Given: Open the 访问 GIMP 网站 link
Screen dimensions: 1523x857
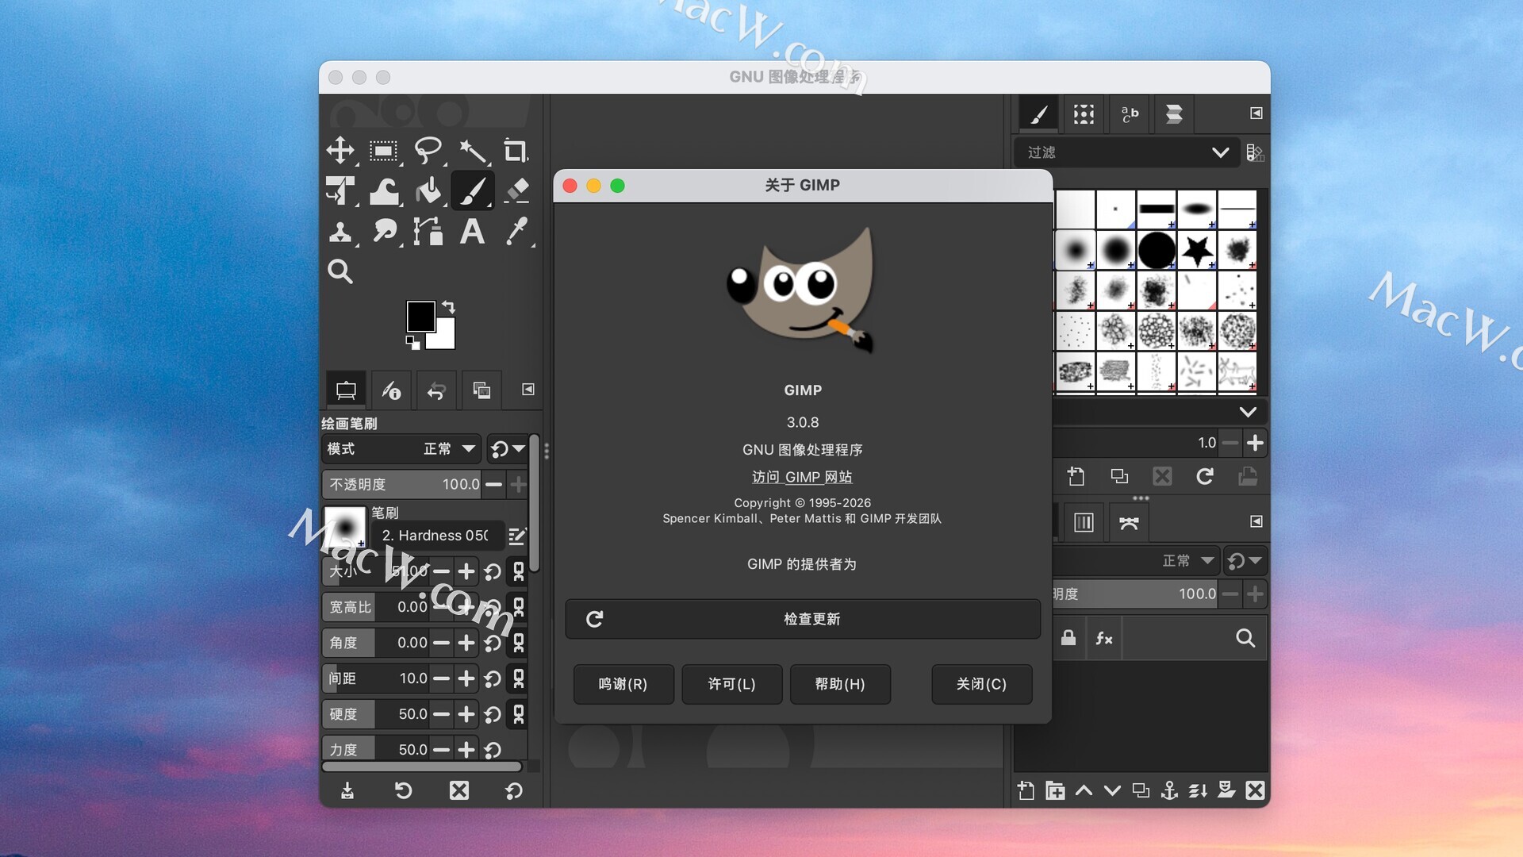Looking at the screenshot, I should click(802, 477).
